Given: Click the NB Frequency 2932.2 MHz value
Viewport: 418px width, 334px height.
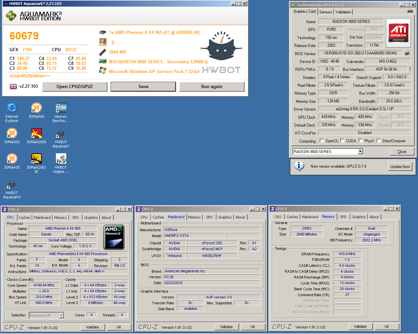Looking at the screenshot, I should [x=372, y=240].
